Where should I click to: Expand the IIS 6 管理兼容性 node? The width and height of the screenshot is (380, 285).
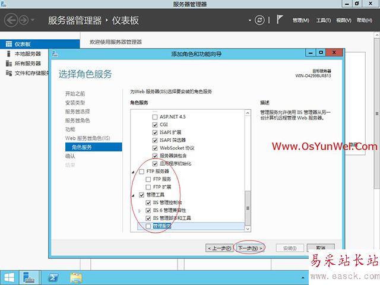140,211
